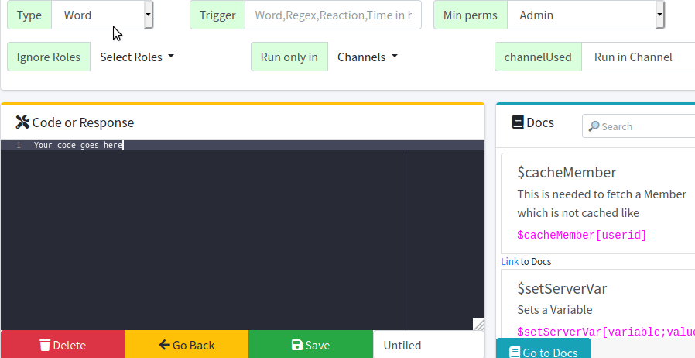695x358 pixels.
Task: Click the Untiled name input field
Action: 429,345
